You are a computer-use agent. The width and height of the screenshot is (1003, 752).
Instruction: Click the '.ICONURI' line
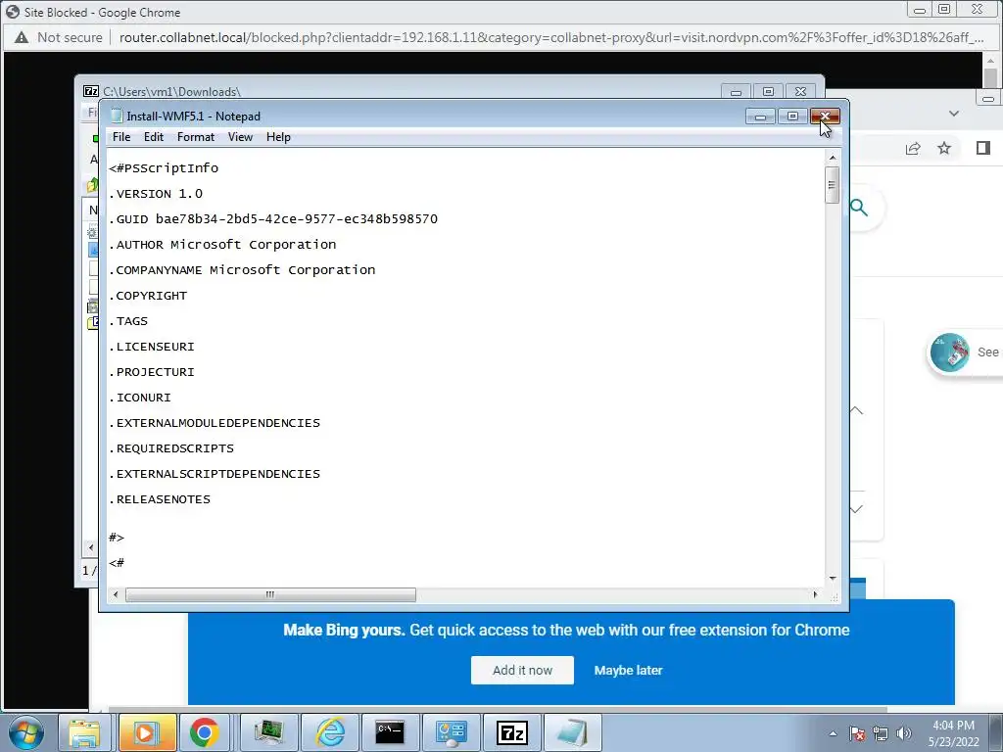[x=140, y=398]
